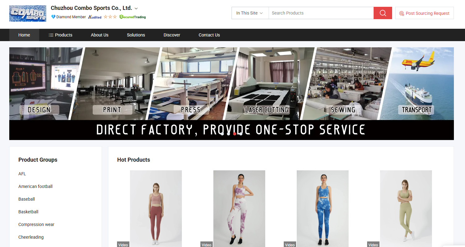
Task: Click the SecuredTrading badge
Action: pyautogui.click(x=132, y=17)
